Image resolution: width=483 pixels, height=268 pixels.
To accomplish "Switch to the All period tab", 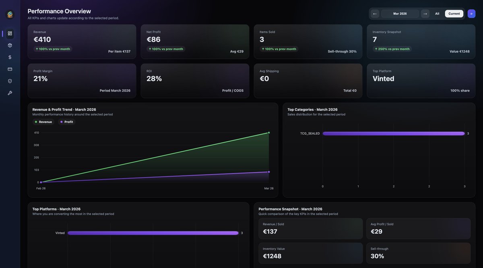I will click(437, 14).
